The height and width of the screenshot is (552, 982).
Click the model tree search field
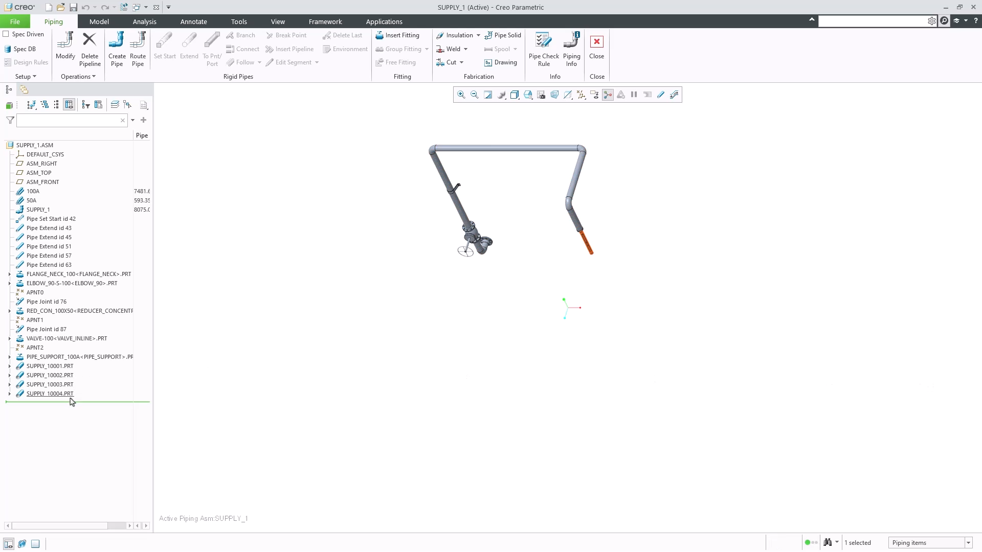point(71,120)
